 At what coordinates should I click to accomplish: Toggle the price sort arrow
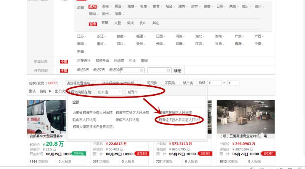pyautogui.click(x=50, y=91)
